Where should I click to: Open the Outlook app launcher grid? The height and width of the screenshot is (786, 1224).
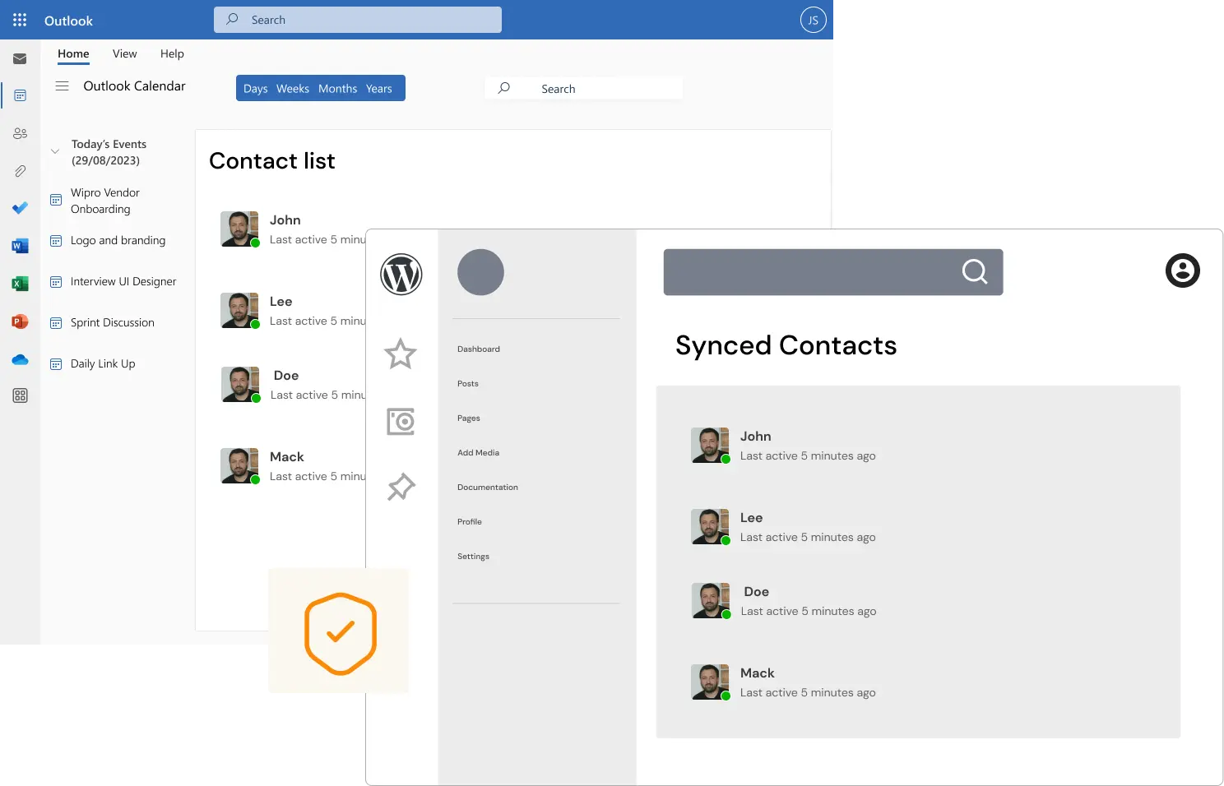click(20, 20)
